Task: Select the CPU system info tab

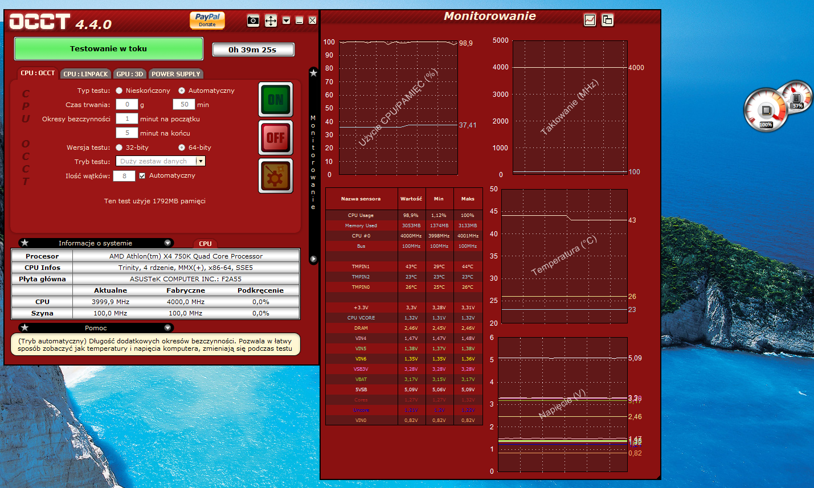Action: (206, 244)
